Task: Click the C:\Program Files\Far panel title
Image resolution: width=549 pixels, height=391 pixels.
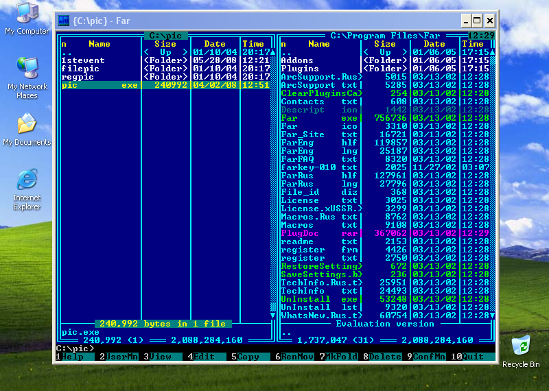Action: click(x=385, y=36)
